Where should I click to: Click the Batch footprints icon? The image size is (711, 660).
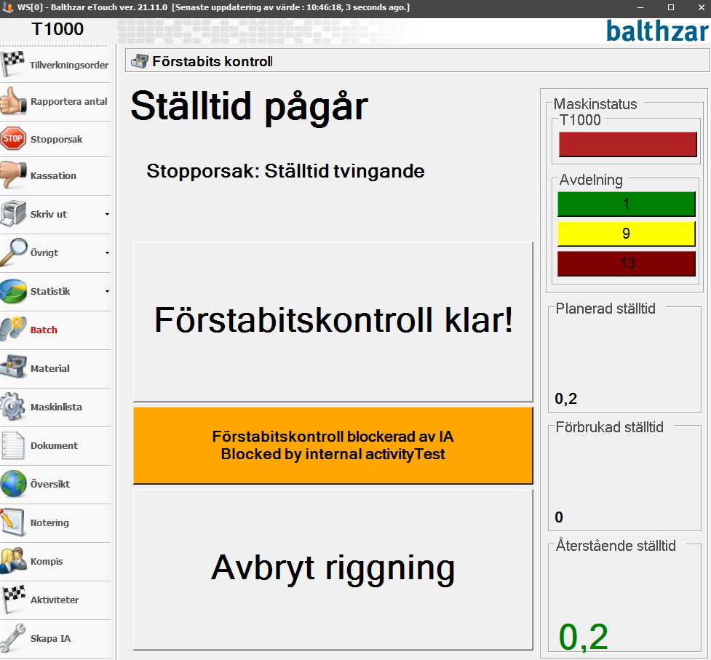pos(13,329)
